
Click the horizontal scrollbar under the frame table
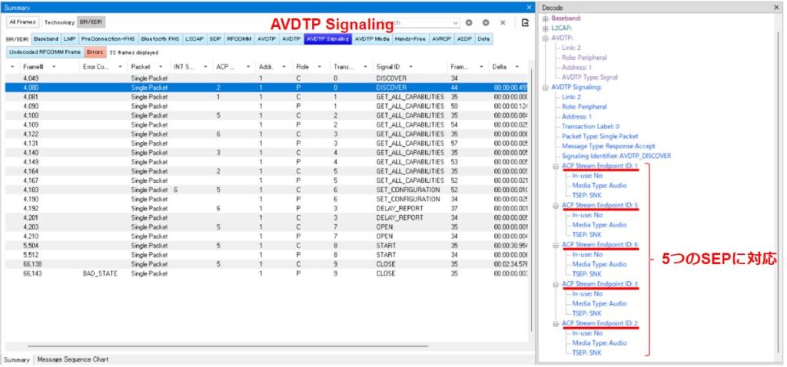point(231,347)
